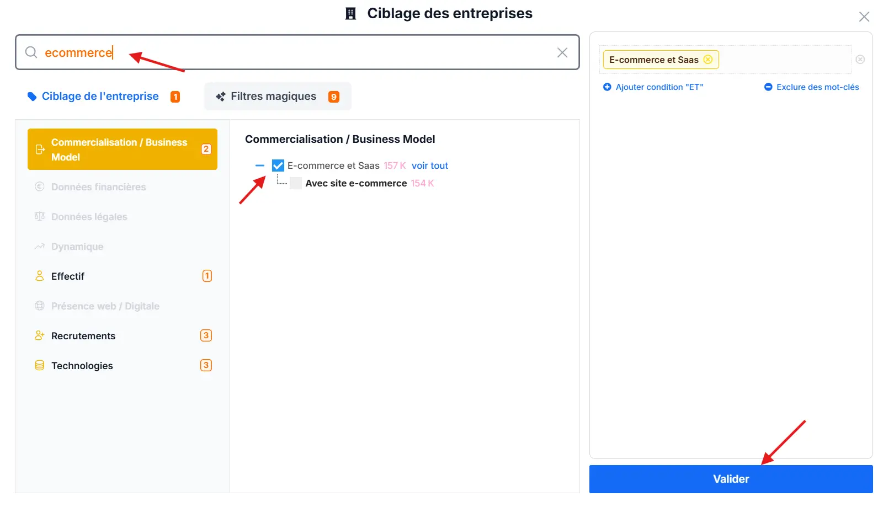Click Ajouter condition "ET" link

tap(659, 87)
